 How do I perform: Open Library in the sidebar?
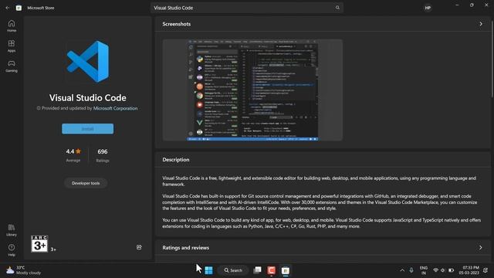[x=12, y=230]
